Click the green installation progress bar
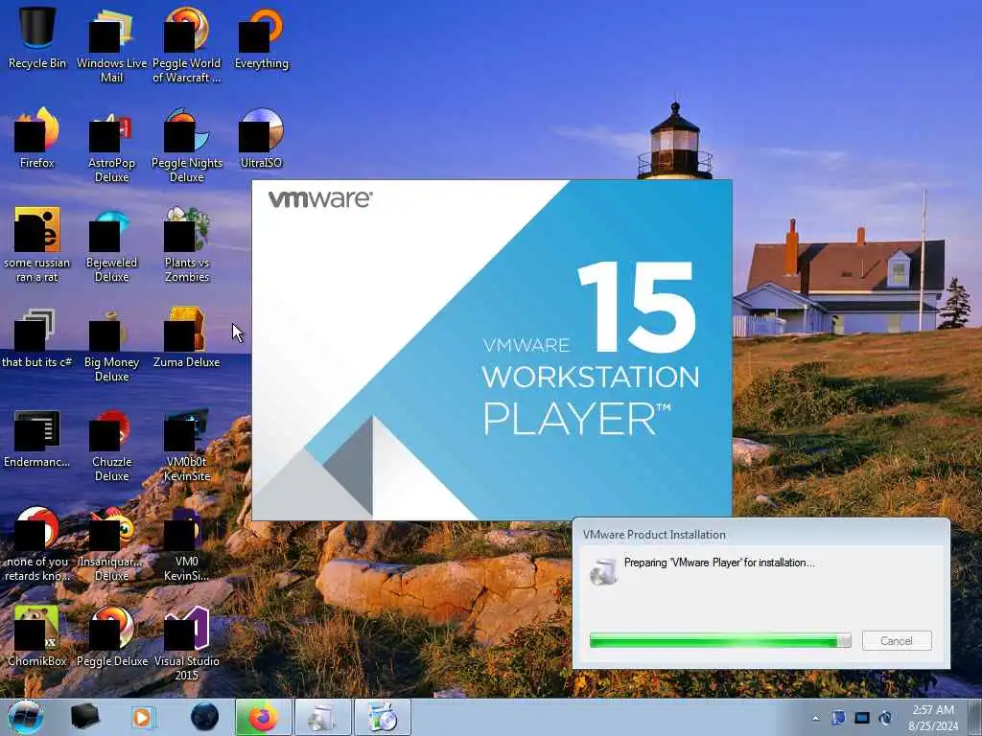 tap(720, 640)
